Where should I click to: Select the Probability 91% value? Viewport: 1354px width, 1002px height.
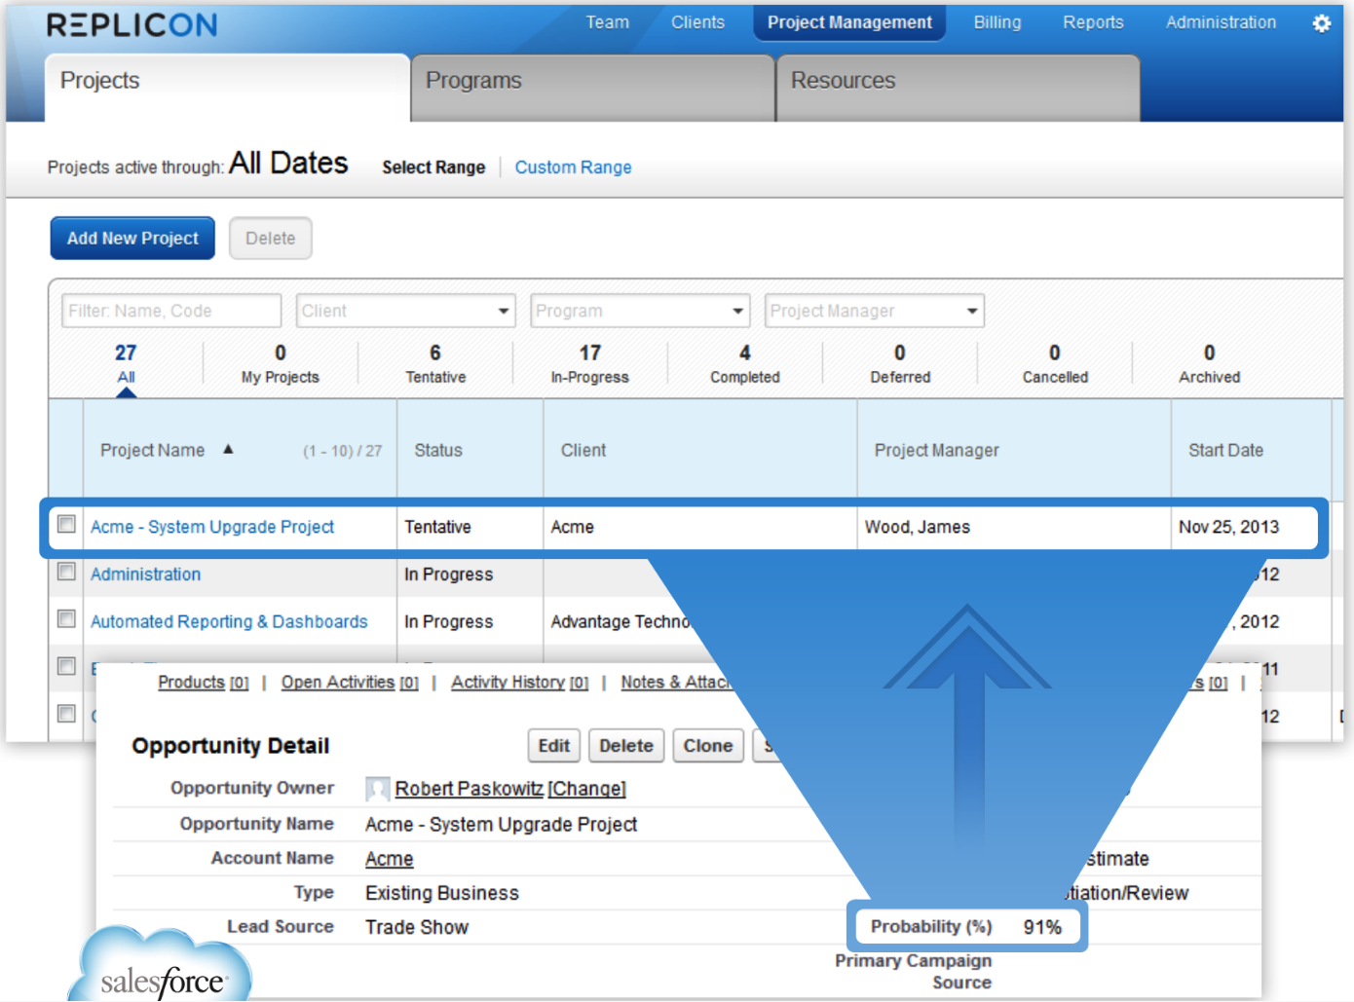(1042, 927)
